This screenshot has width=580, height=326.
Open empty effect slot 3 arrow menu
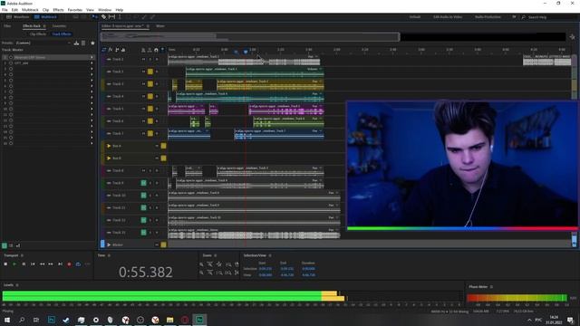tap(92, 69)
